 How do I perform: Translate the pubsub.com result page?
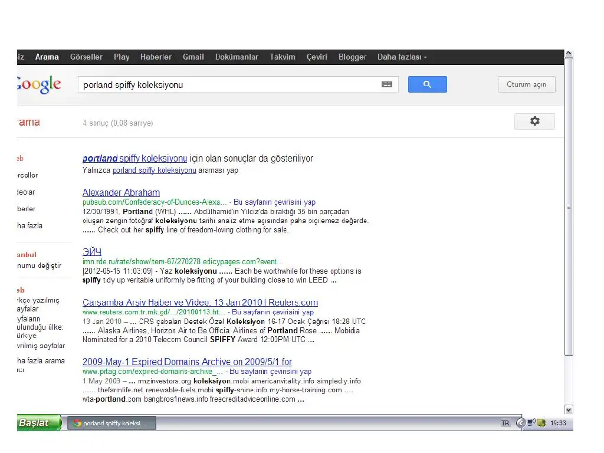click(x=274, y=202)
